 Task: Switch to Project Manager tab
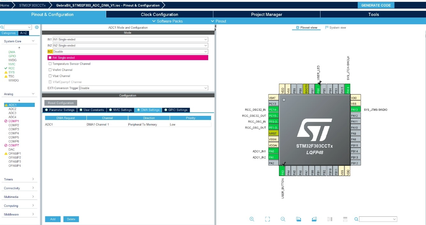tap(267, 14)
